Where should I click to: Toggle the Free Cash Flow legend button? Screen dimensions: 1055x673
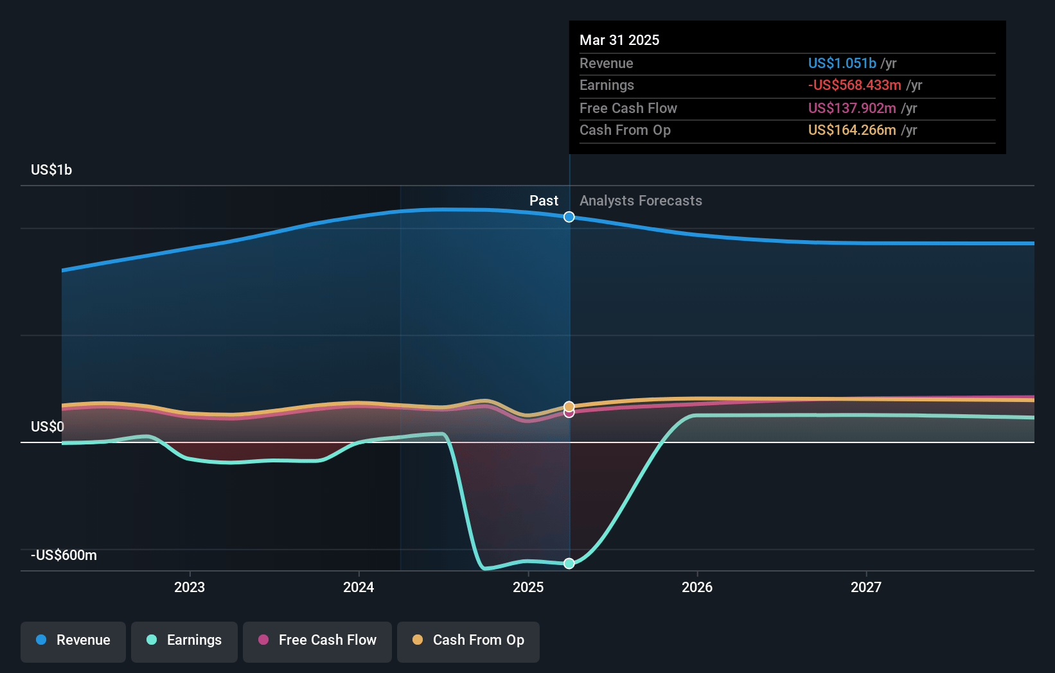[x=317, y=642]
